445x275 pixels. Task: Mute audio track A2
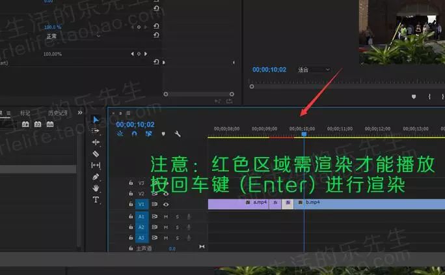tap(166, 227)
